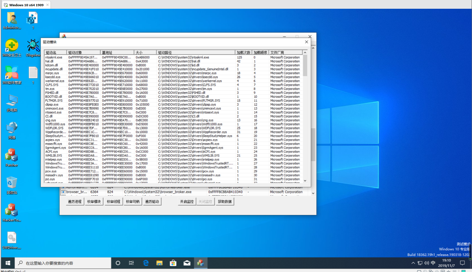
Task: Select the WMILIB.SYS driver row
Action: click(173, 156)
